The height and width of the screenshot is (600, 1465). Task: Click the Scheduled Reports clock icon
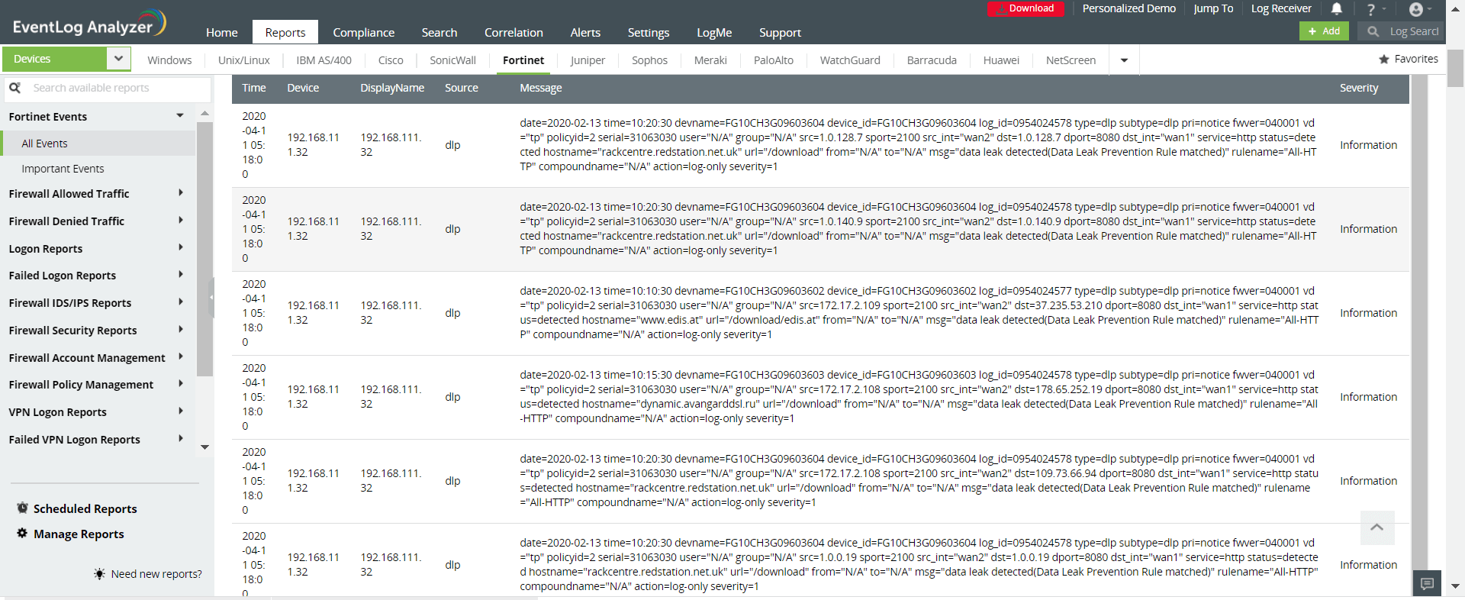(22, 508)
